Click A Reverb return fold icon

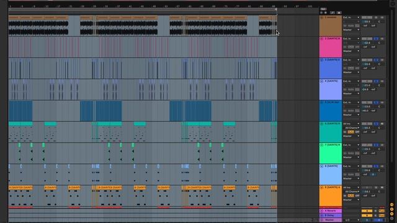pyautogui.click(x=322, y=211)
